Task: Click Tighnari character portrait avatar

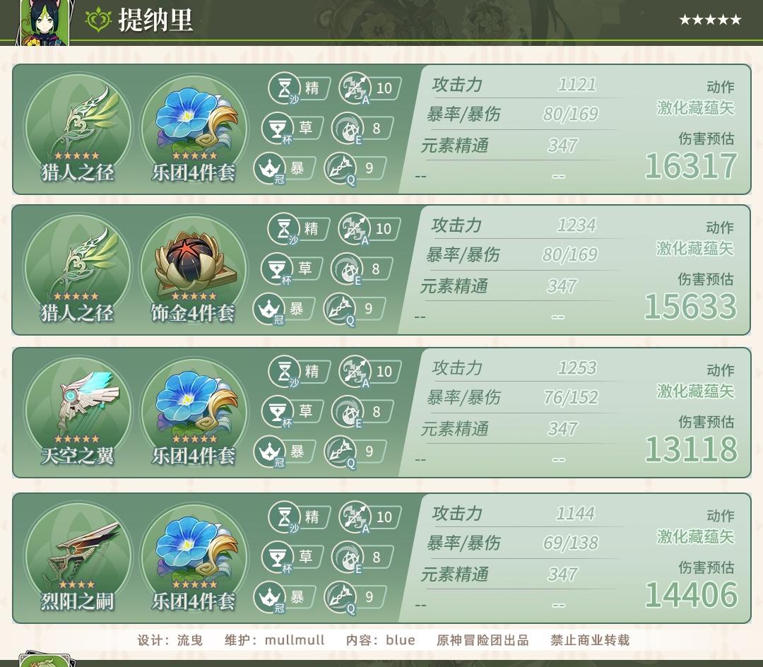Action: coord(45,23)
